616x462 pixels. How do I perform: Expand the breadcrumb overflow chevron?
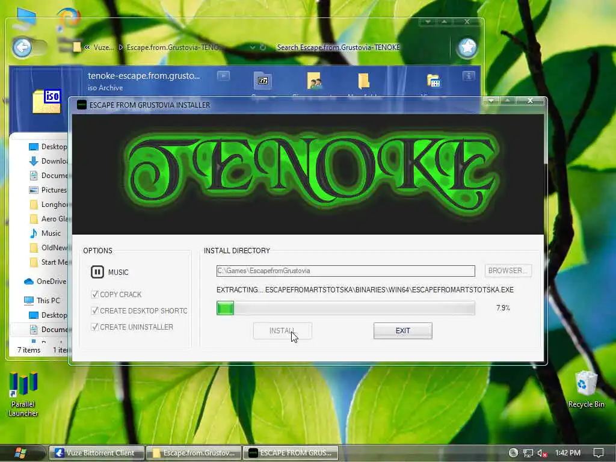tap(87, 48)
